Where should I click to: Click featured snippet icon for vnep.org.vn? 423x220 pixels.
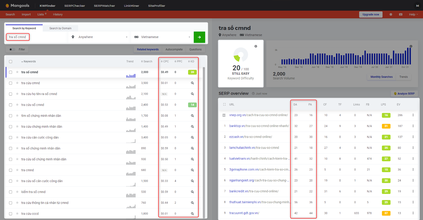224,115
